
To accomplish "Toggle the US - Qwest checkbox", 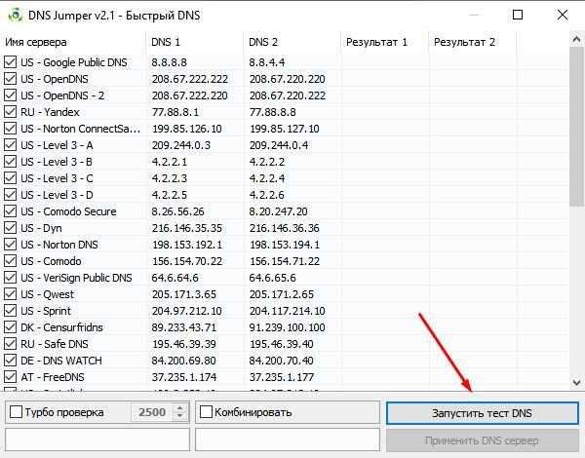I will [10, 294].
